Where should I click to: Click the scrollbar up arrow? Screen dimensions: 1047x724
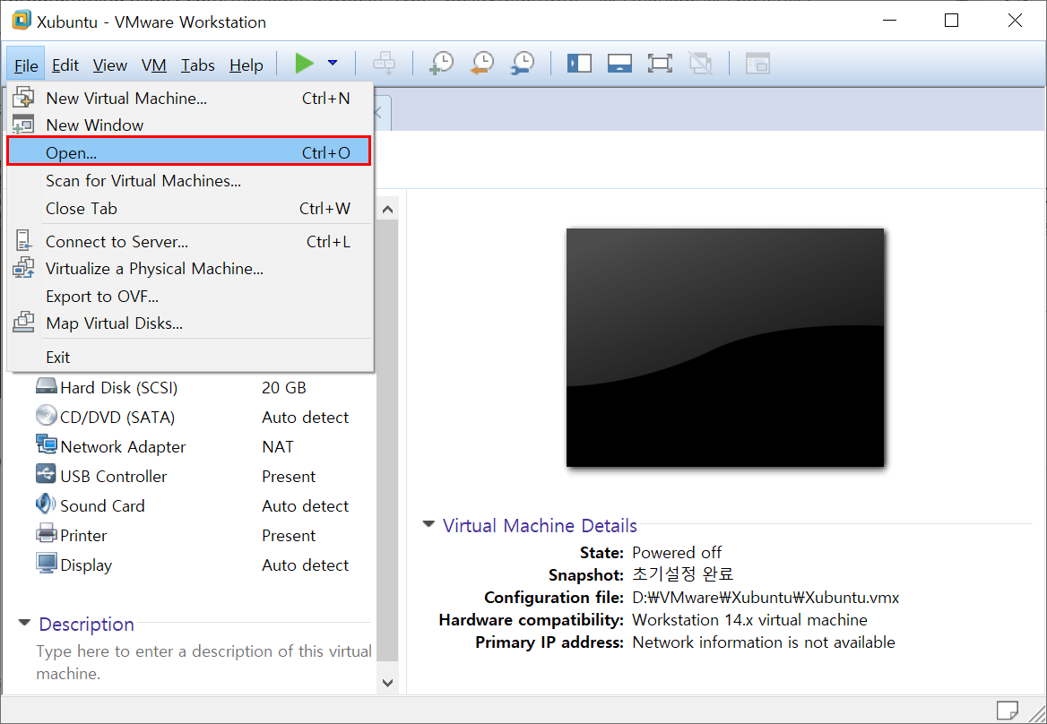[388, 209]
